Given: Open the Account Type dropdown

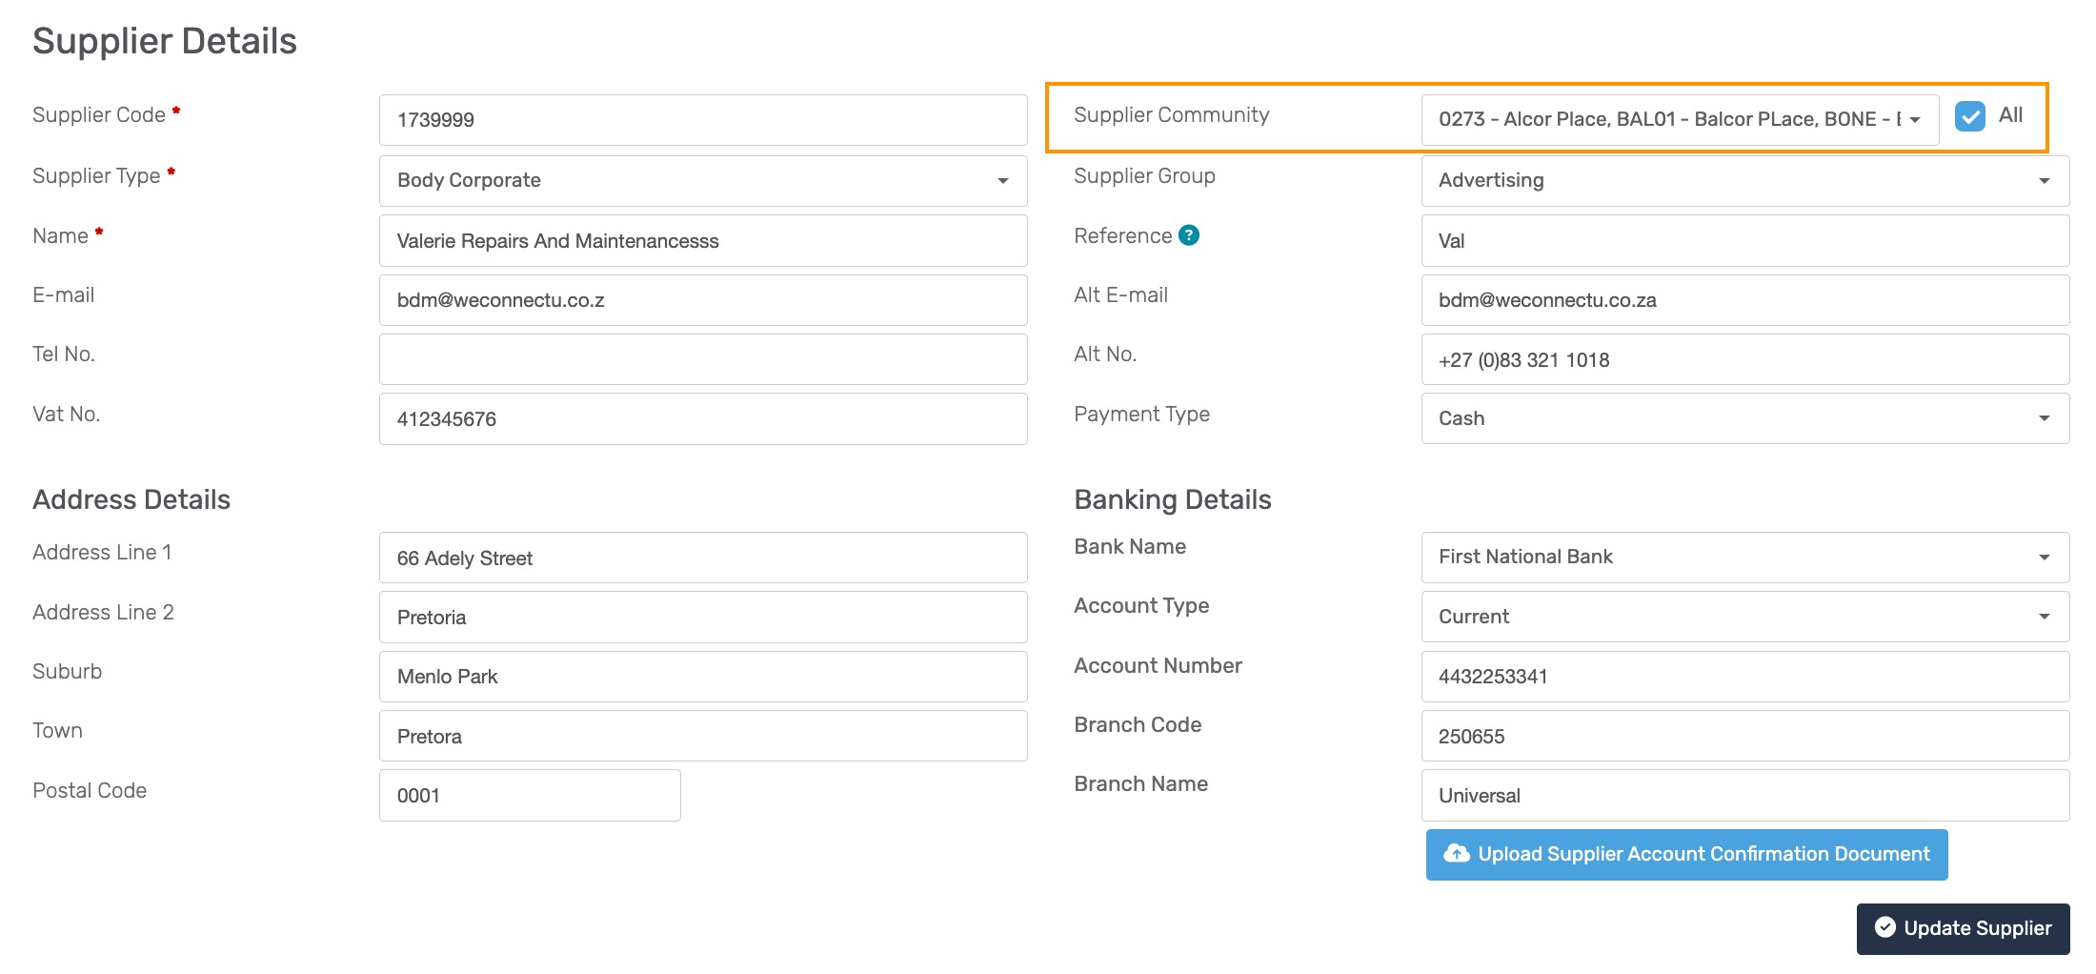Looking at the screenshot, I should tap(1744, 617).
